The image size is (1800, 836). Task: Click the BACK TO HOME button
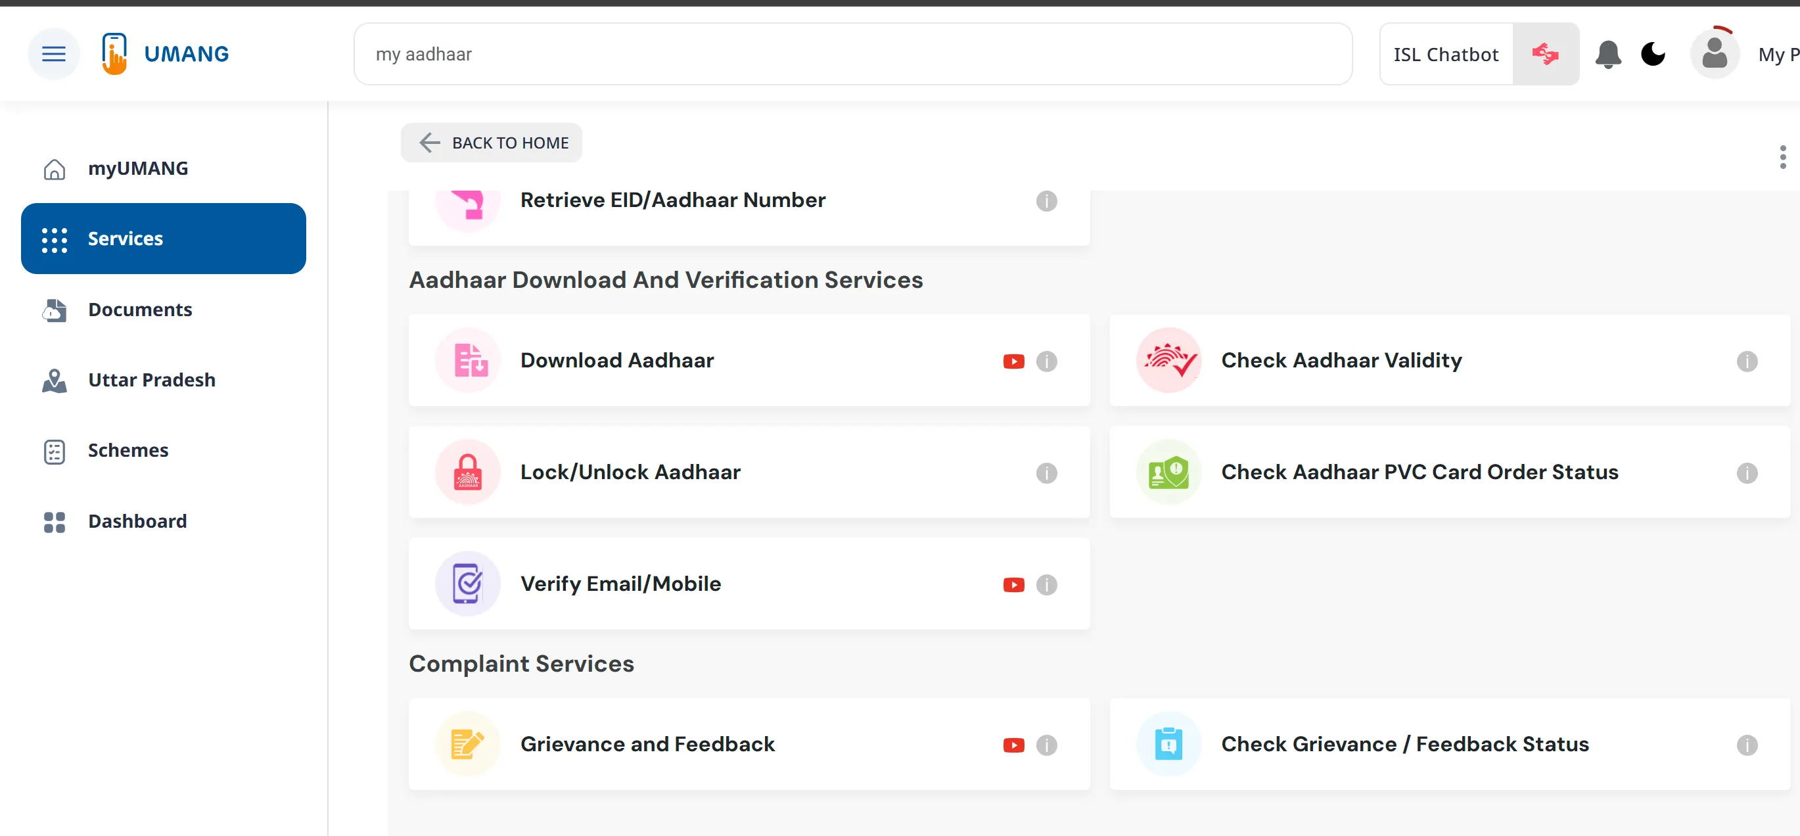(490, 143)
